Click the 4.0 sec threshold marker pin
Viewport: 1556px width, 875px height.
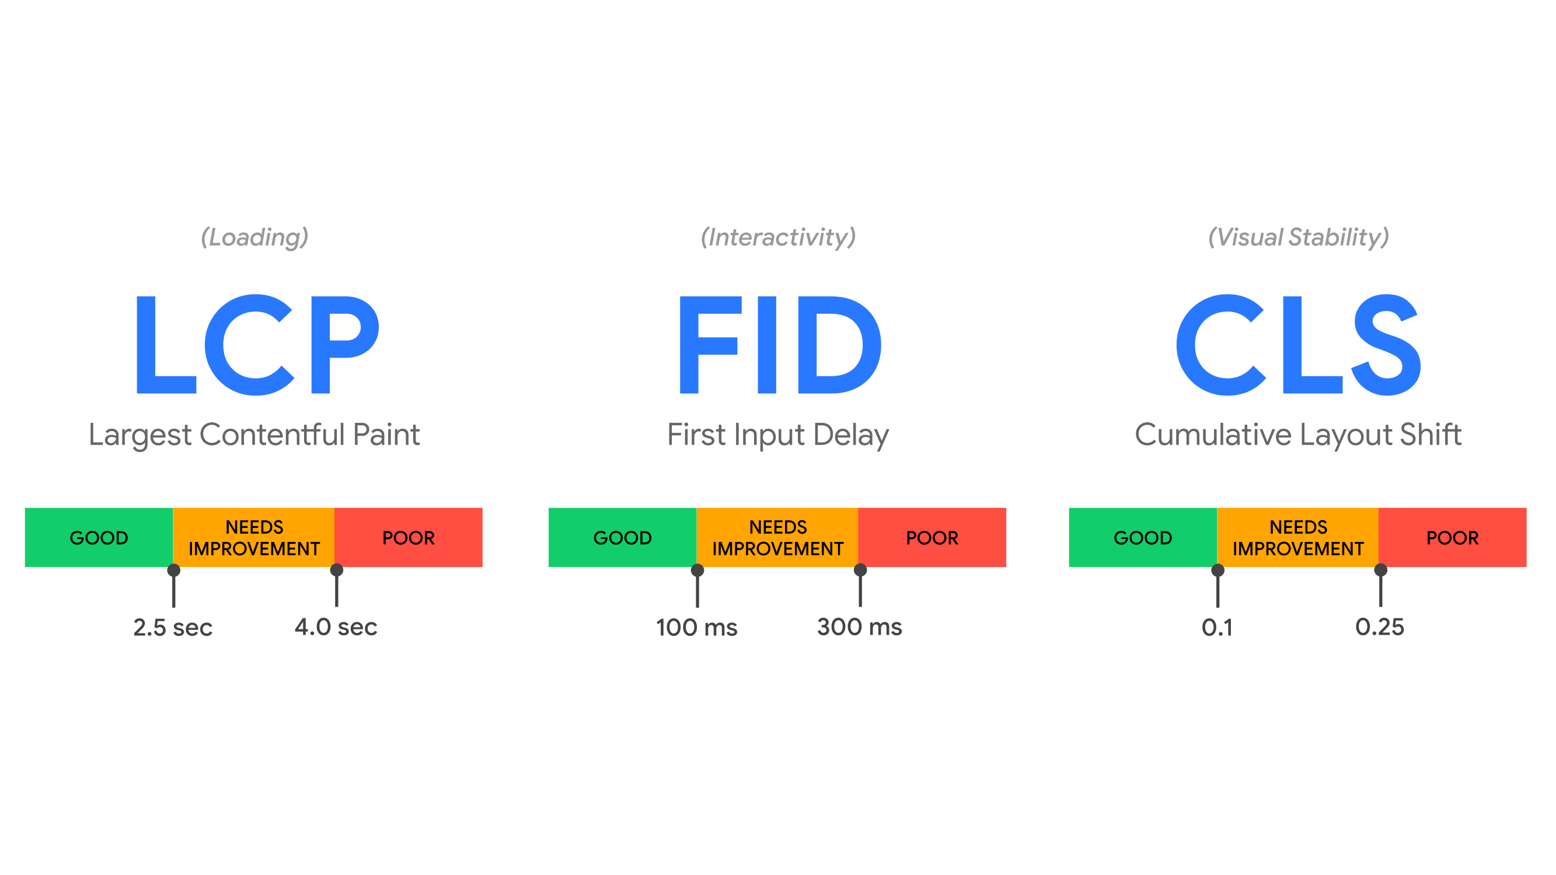point(337,570)
